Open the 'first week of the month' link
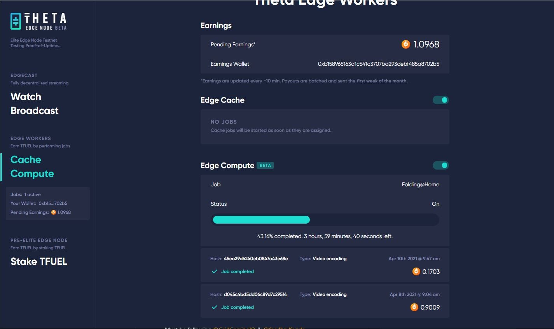The height and width of the screenshot is (329, 554). (x=382, y=81)
